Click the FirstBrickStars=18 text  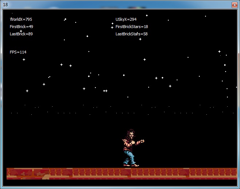132,27
